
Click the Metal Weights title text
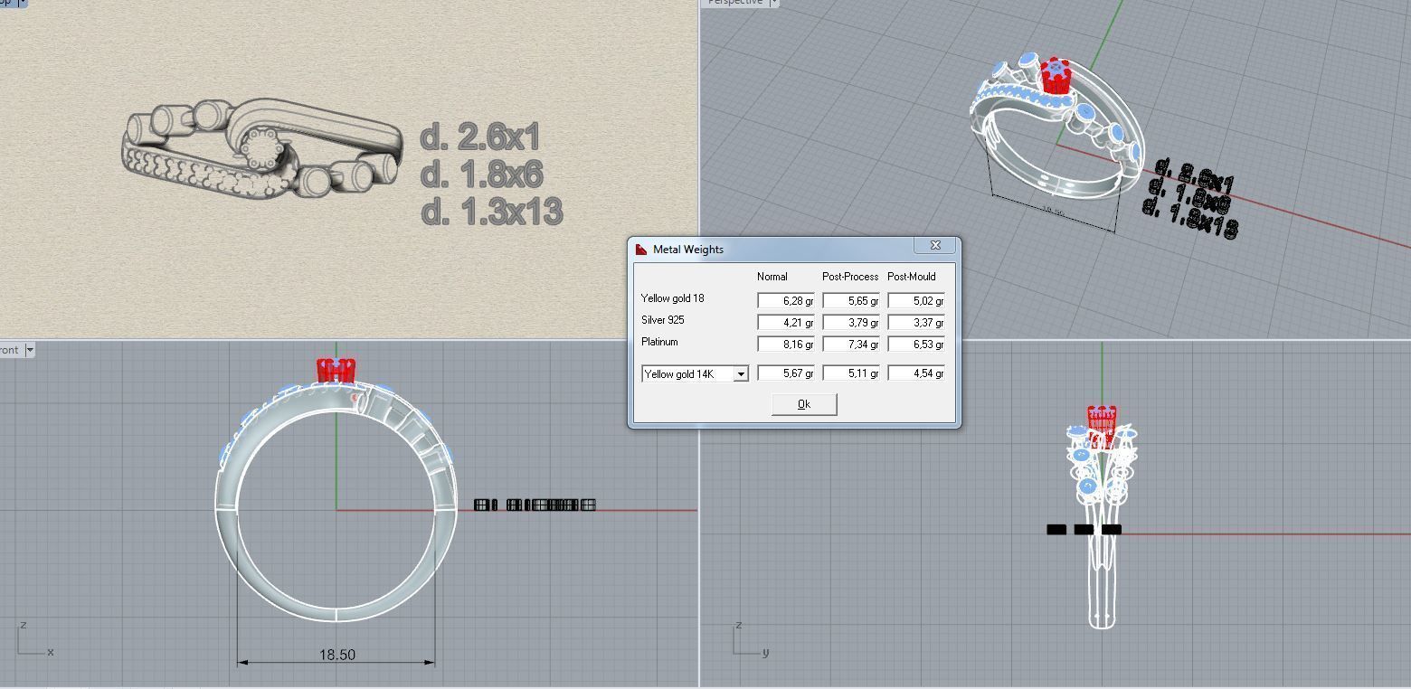(x=688, y=250)
